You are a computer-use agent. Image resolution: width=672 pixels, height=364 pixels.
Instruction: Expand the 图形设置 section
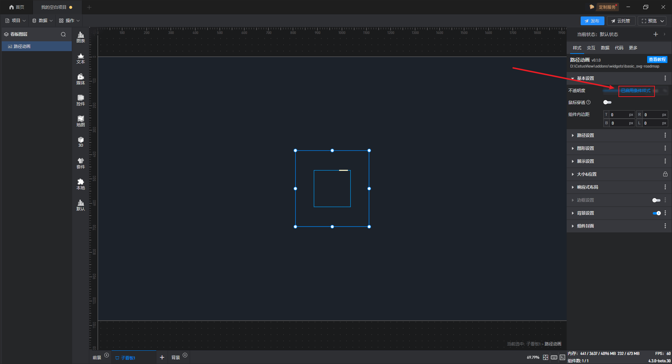[x=573, y=148]
